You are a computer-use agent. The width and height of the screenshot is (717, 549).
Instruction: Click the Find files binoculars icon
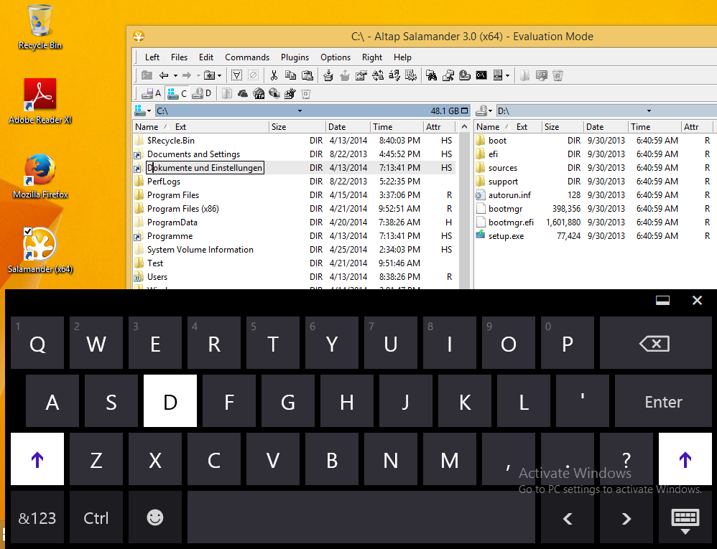pyautogui.click(x=432, y=75)
